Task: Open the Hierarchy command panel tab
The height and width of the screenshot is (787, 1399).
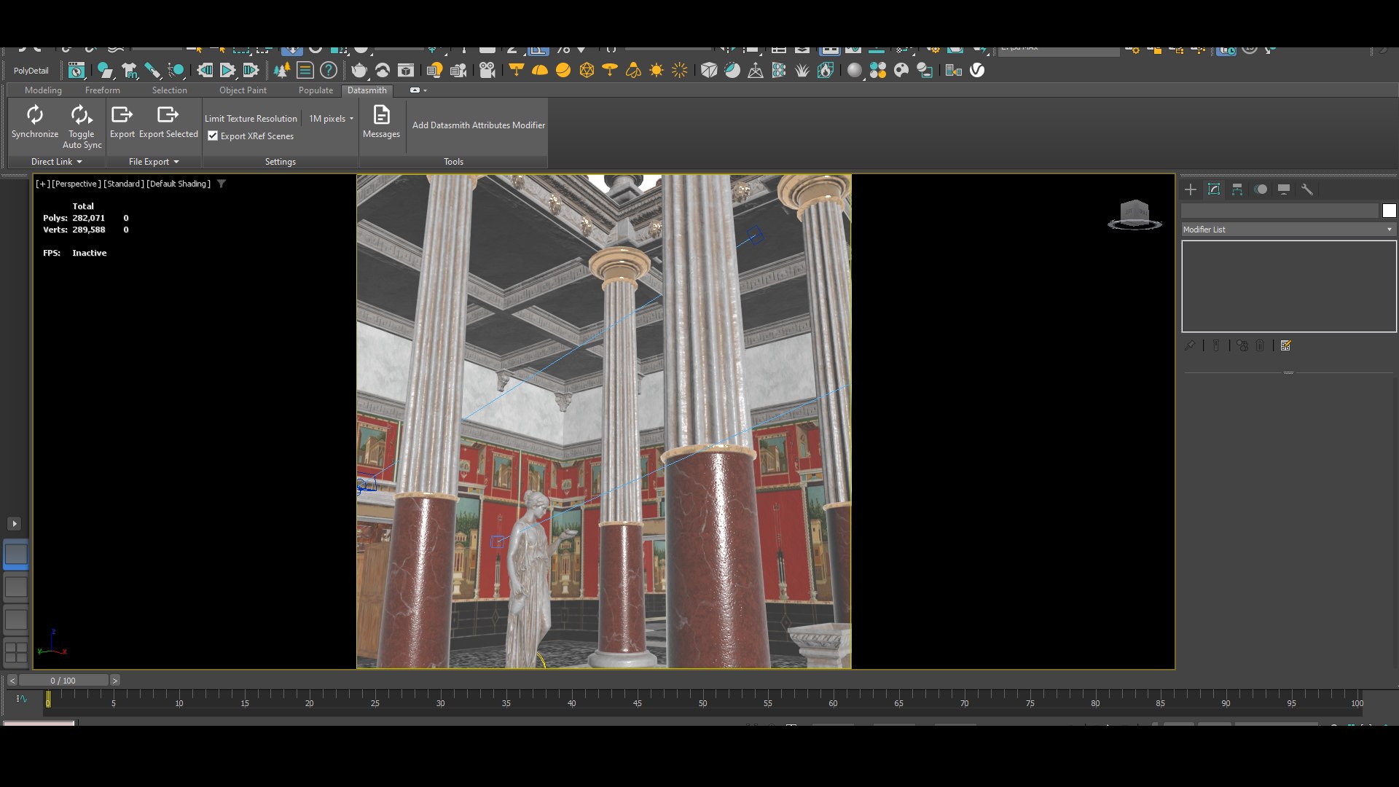Action: coord(1237,189)
